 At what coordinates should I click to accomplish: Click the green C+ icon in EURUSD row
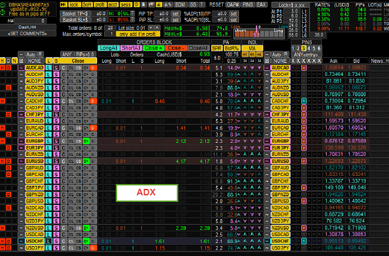pos(86,161)
